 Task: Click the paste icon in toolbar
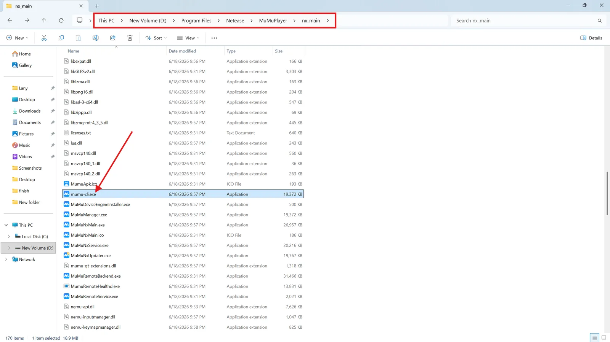tap(78, 38)
